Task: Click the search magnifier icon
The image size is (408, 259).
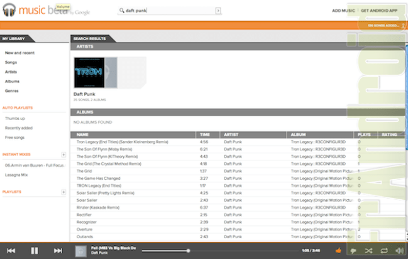Action: [x=121, y=11]
